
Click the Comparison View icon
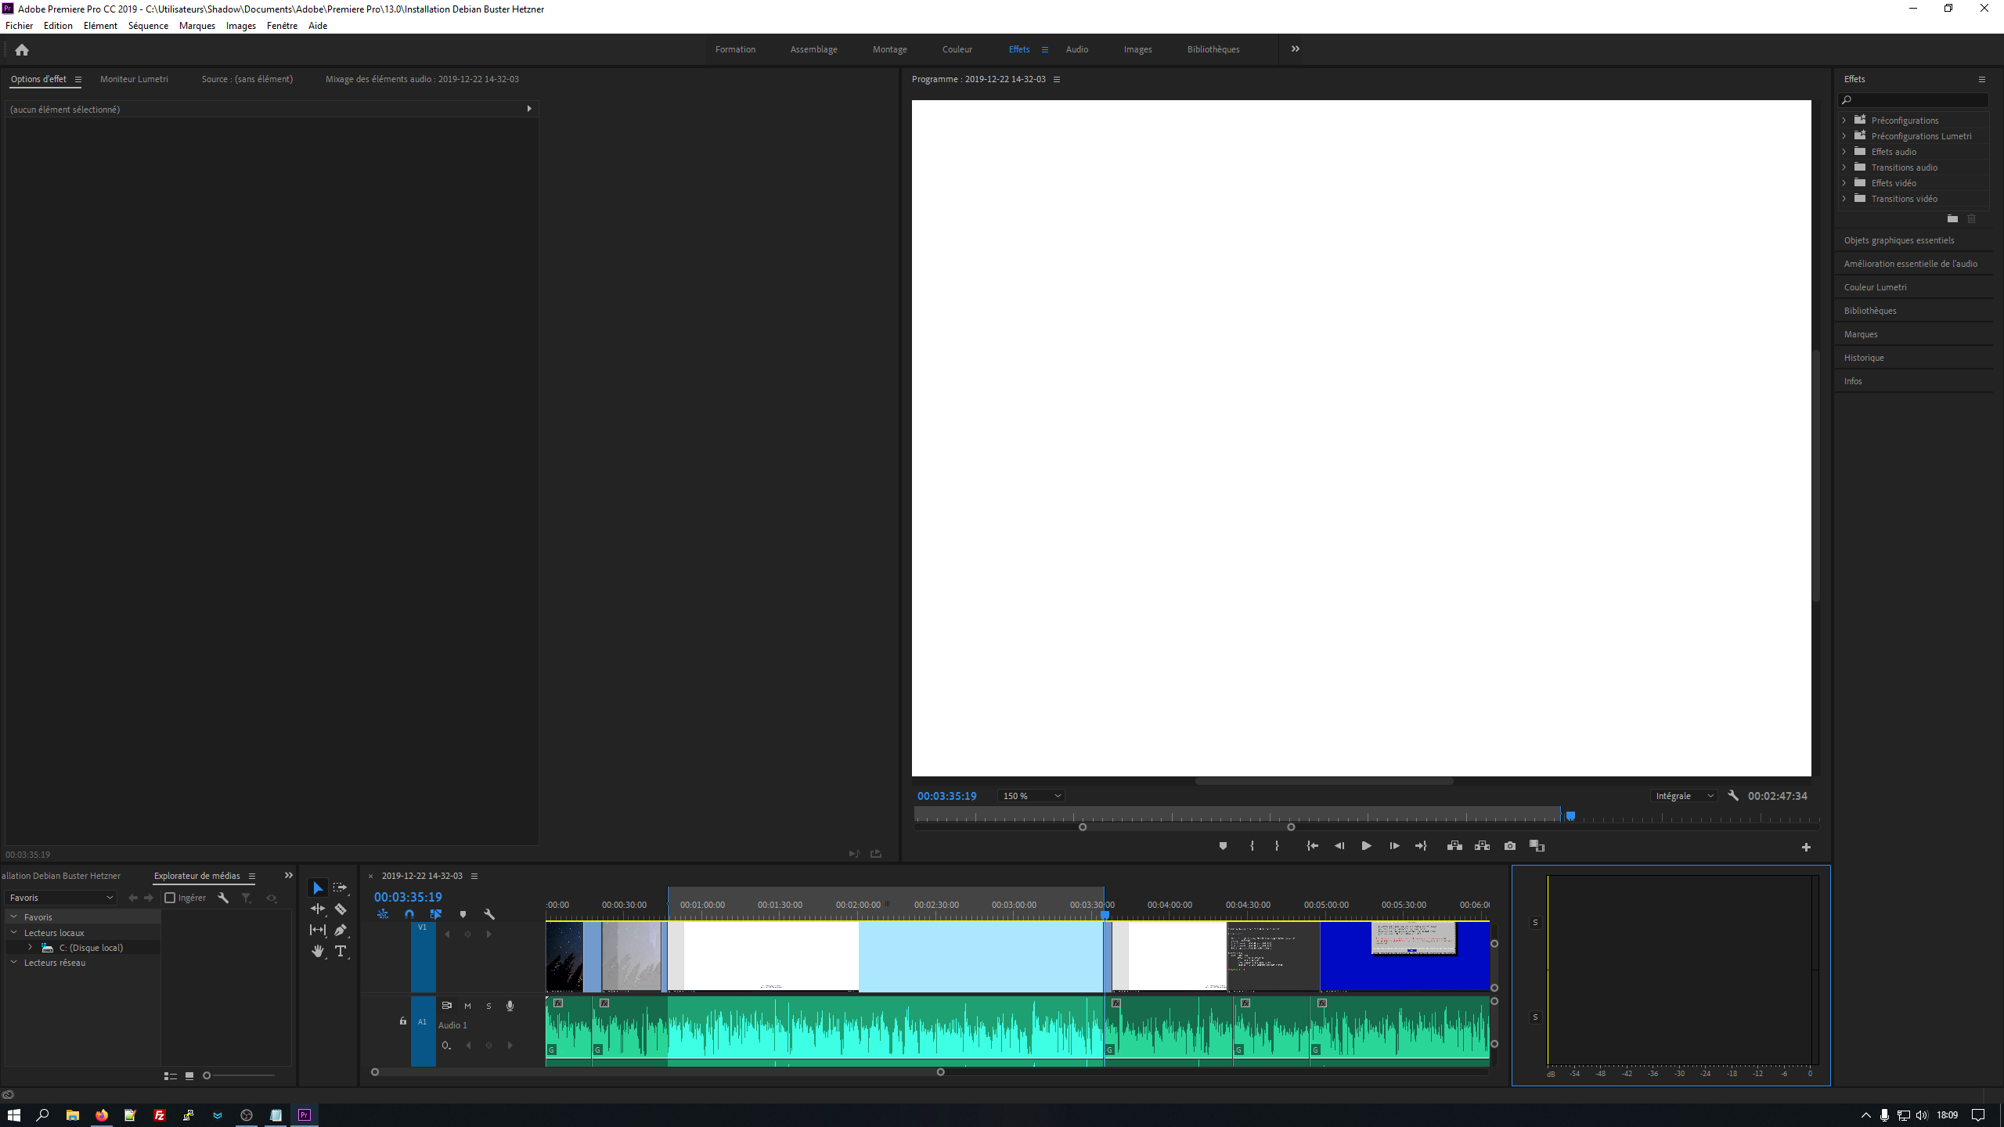[x=1537, y=846]
